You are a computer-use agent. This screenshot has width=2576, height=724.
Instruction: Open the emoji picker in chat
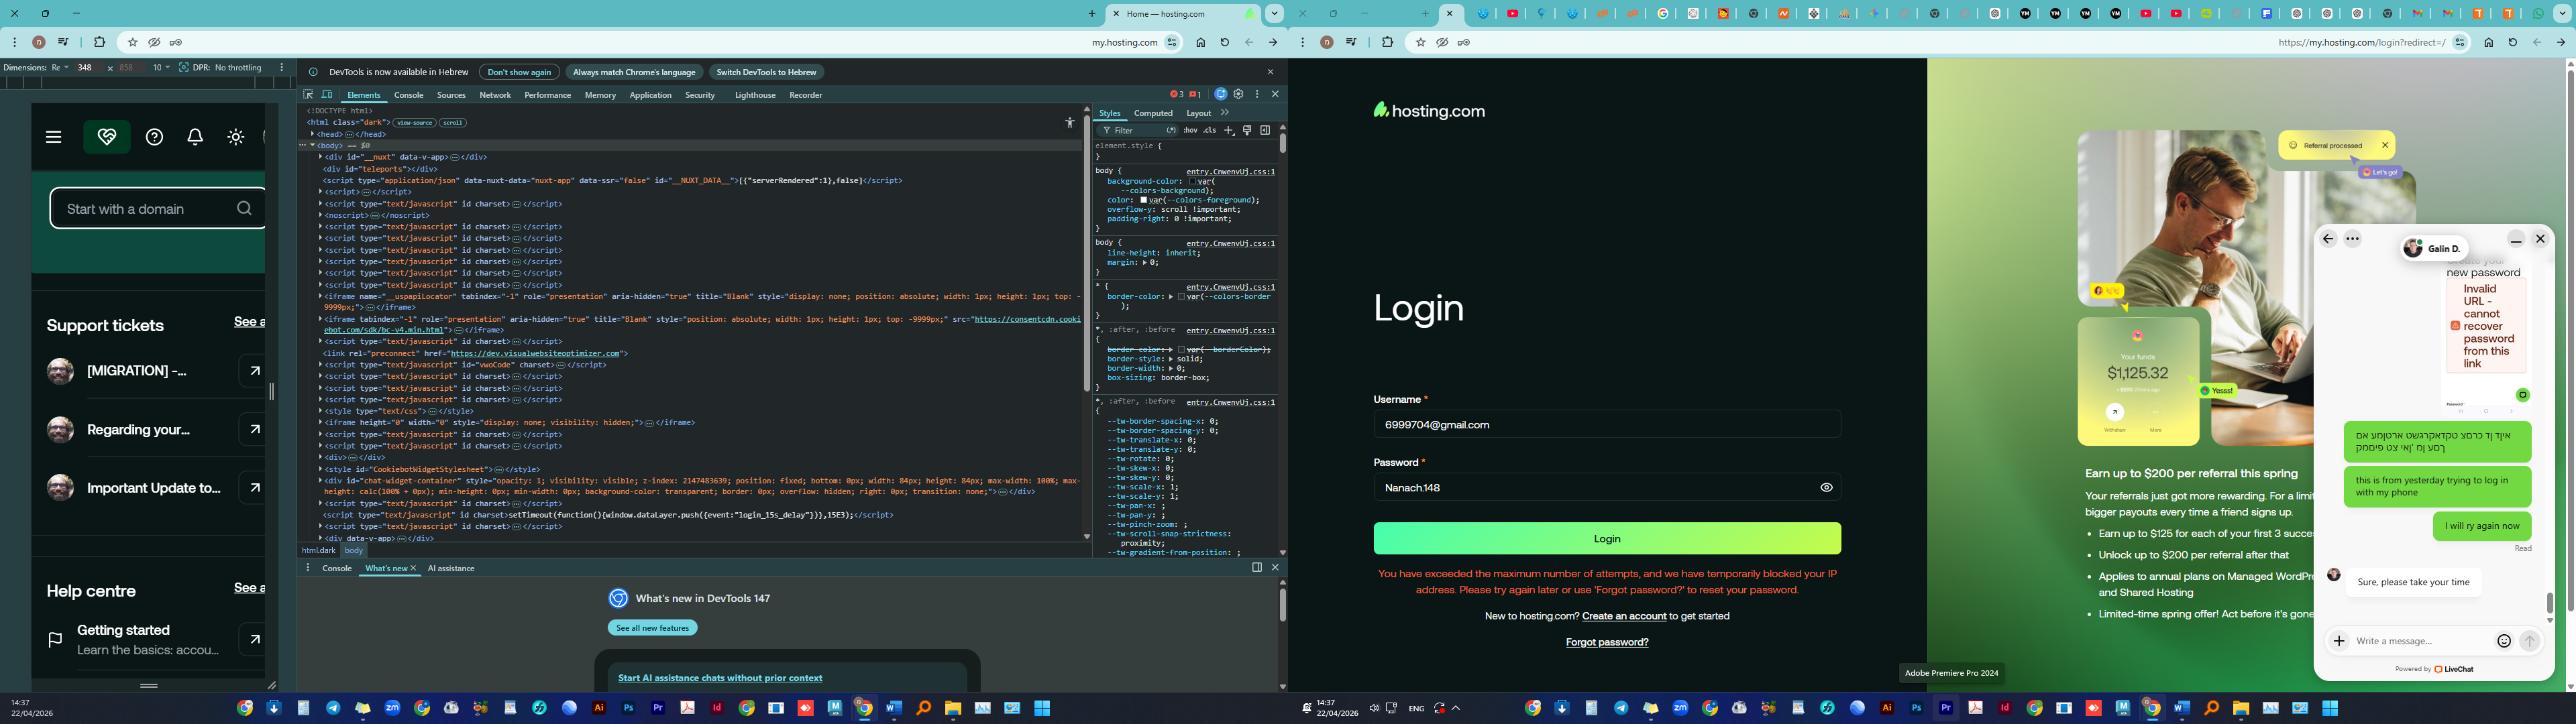(x=2504, y=641)
